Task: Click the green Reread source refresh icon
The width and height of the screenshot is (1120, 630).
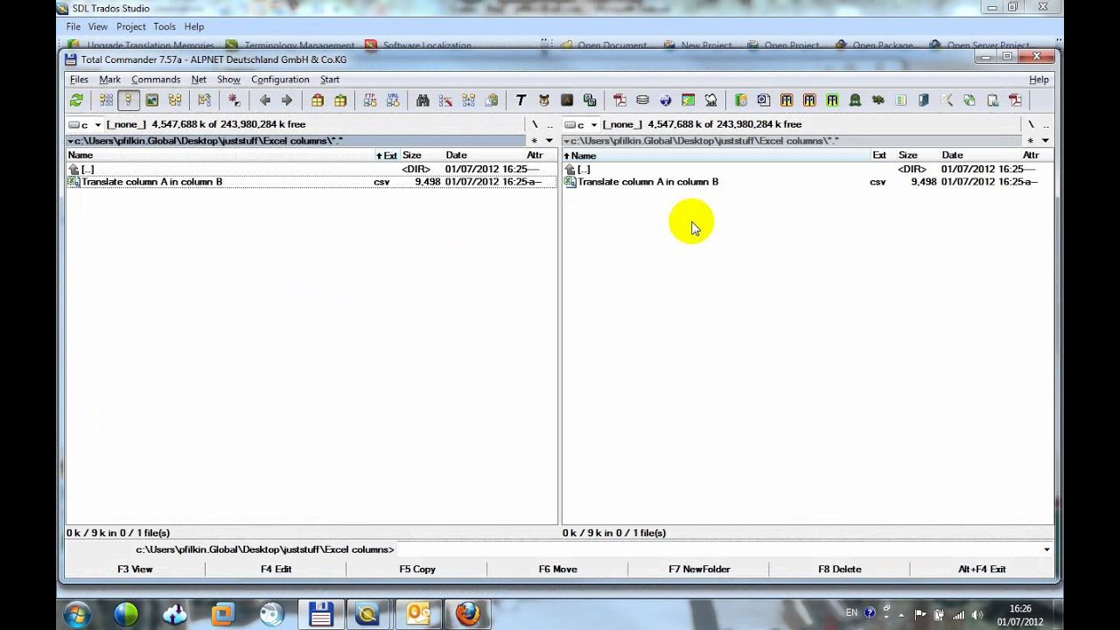Action: 77,101
